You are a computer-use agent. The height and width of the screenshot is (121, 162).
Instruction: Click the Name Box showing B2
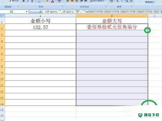pos(13,12)
